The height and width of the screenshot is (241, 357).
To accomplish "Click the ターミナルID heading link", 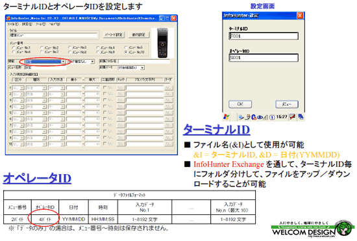I will [217, 130].
